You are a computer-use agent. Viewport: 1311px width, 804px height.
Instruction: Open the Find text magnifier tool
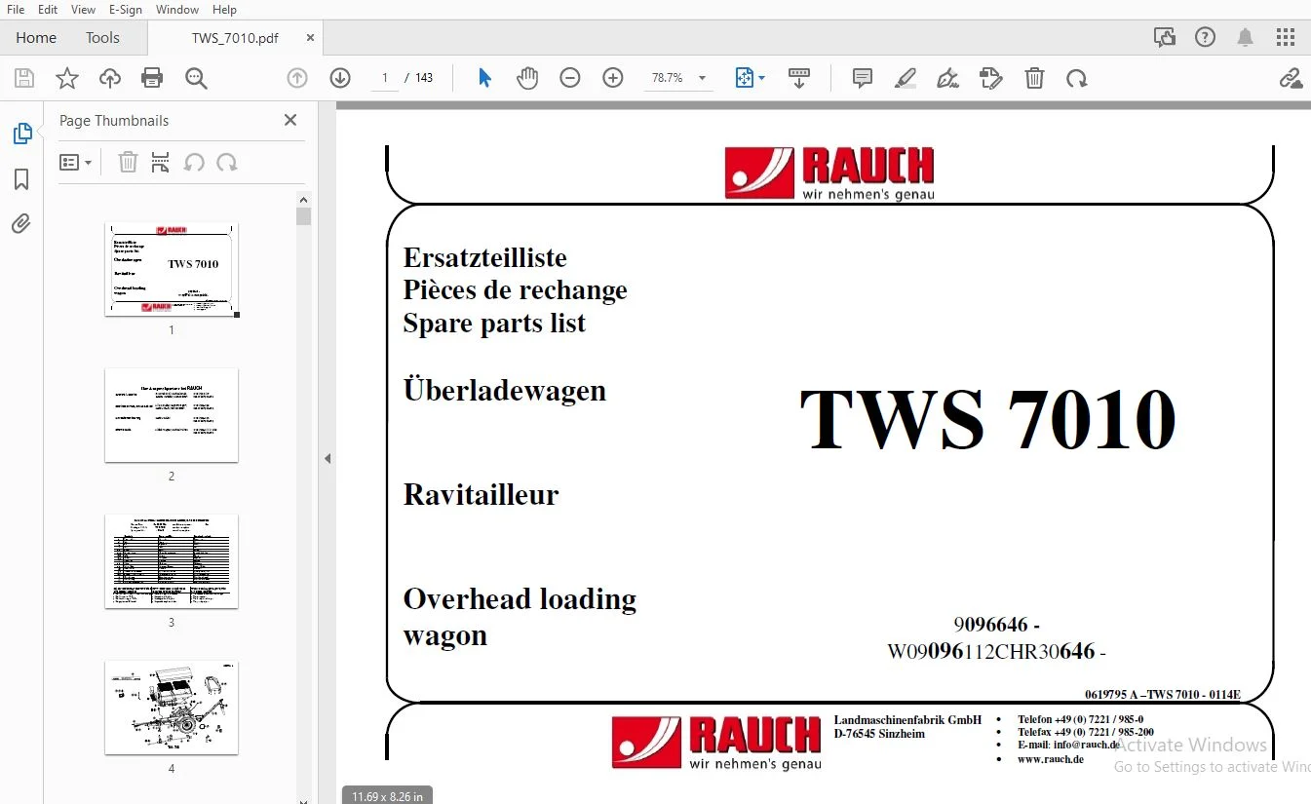[196, 78]
